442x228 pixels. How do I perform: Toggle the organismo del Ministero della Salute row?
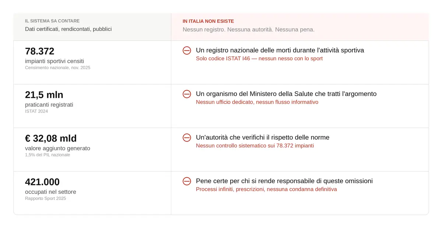286,94
